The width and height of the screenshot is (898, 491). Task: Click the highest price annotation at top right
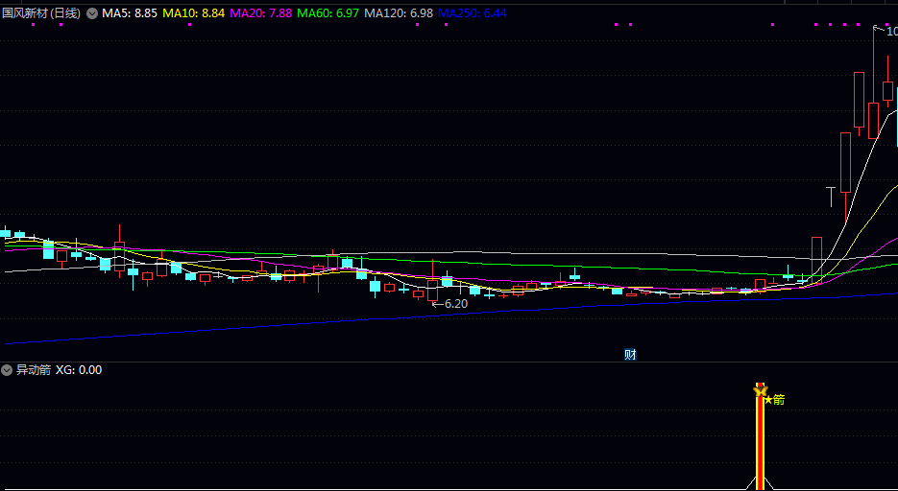(885, 31)
